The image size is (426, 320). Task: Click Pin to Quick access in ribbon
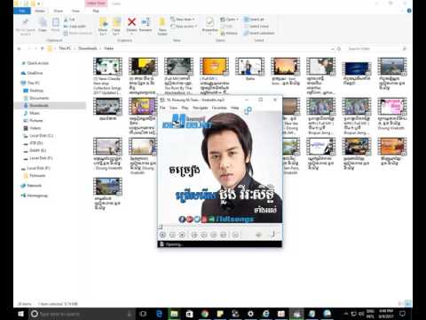point(26,26)
